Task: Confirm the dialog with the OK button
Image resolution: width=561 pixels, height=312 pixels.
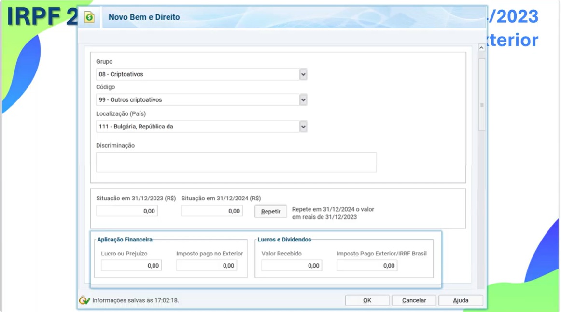Action: (367, 300)
